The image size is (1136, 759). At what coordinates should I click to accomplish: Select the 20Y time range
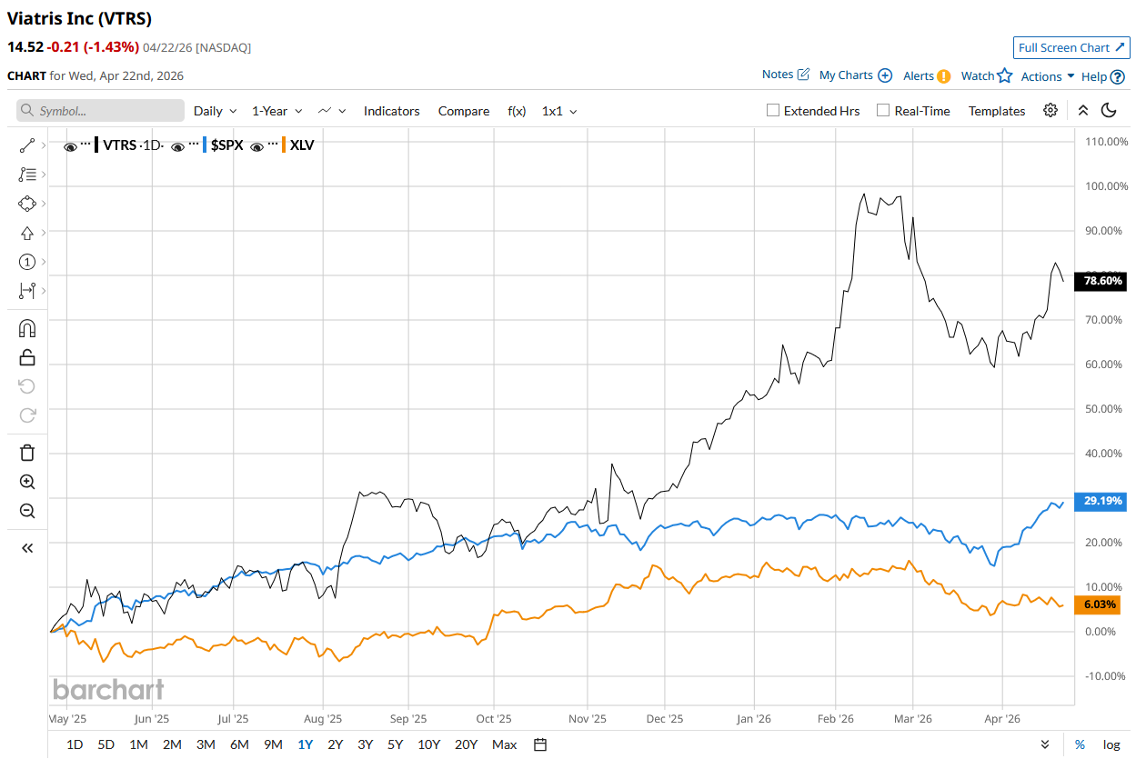(x=466, y=744)
